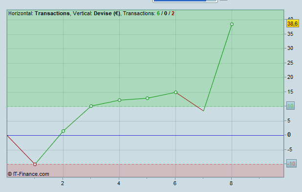This screenshot has width=302, height=192.
Task: Click the data point at transaction 8
Action: point(232,24)
